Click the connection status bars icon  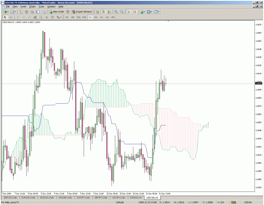point(233,202)
